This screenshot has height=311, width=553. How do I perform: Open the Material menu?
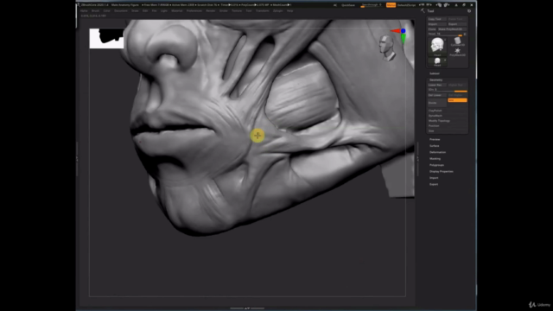point(176,11)
